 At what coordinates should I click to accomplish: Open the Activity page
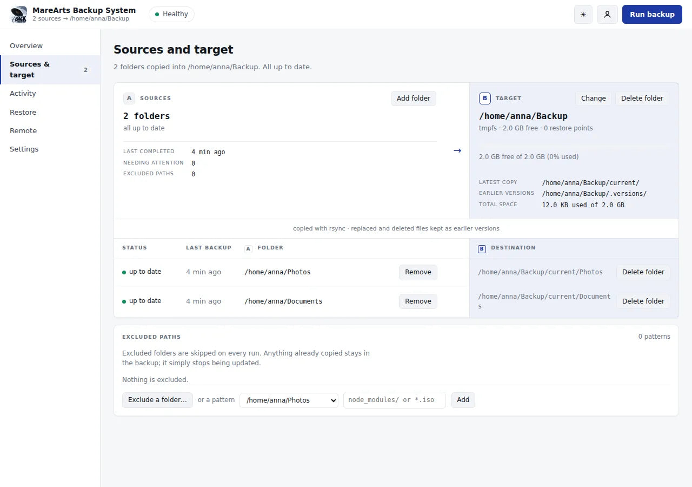(50, 94)
